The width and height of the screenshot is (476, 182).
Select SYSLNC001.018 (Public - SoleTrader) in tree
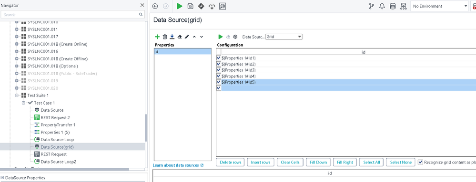point(62,73)
